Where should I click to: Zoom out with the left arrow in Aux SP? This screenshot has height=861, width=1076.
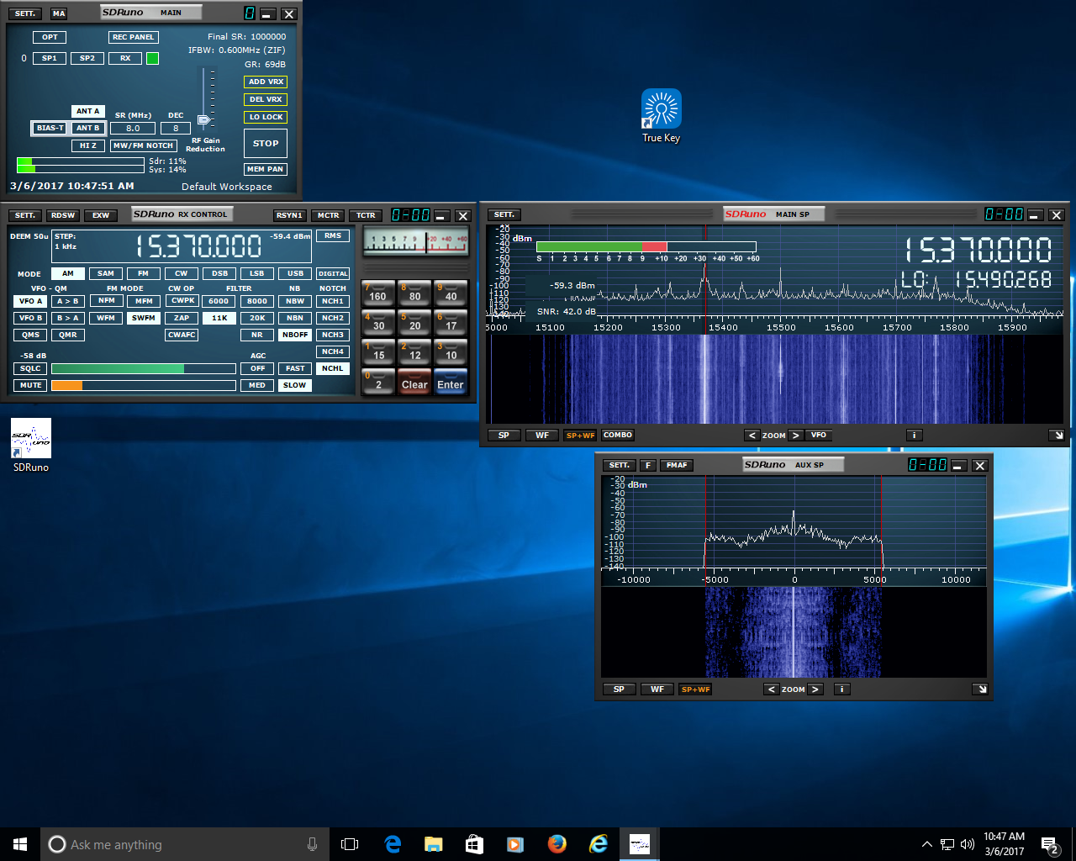[772, 689]
